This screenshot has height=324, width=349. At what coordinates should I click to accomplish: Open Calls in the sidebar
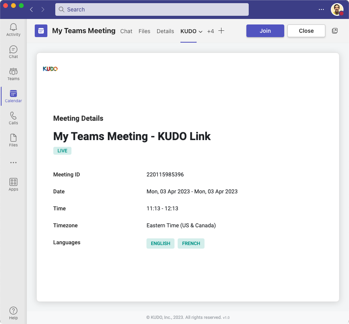coord(13,118)
